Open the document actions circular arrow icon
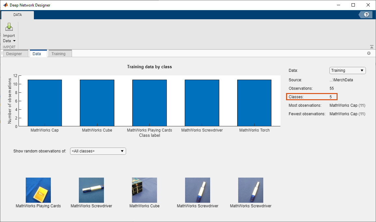The width and height of the screenshot is (376, 222). point(369,53)
